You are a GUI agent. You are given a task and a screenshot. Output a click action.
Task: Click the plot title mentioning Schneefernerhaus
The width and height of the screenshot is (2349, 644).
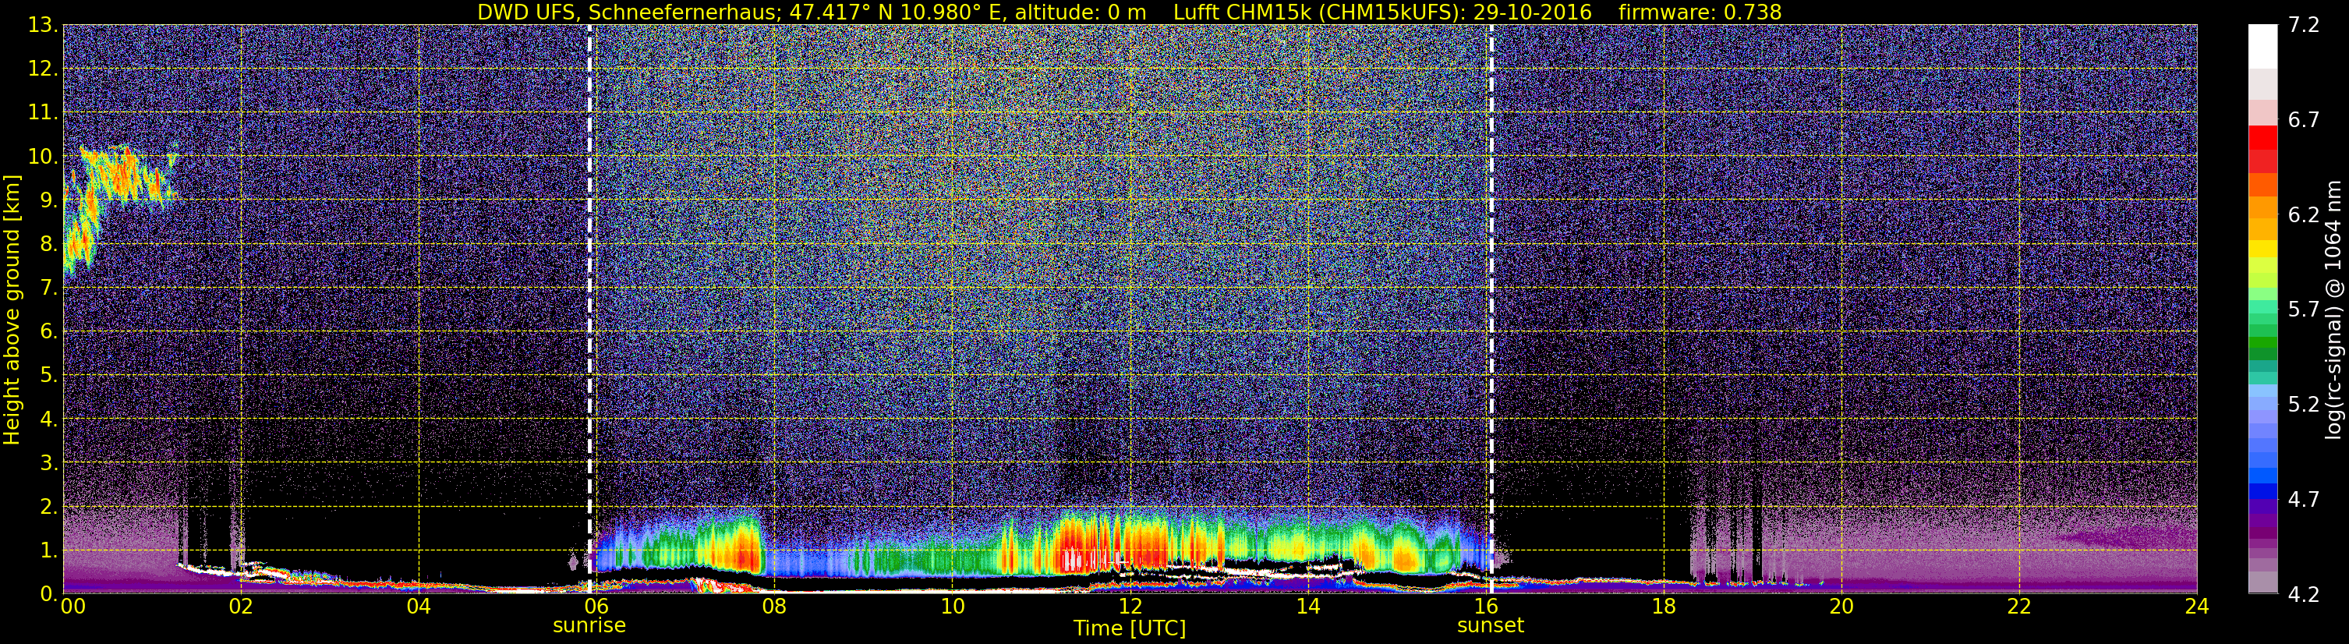tap(1129, 12)
